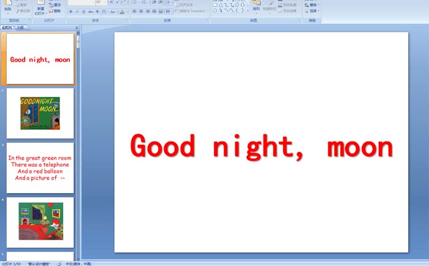The height and width of the screenshot is (266, 429).
Task: Open the Font dialog launcher
Action: tap(127, 20)
